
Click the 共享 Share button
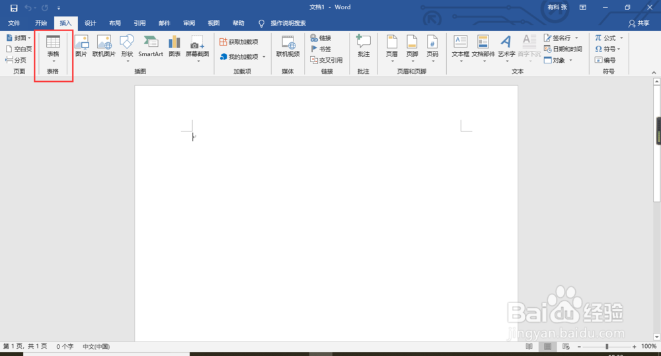(x=639, y=23)
